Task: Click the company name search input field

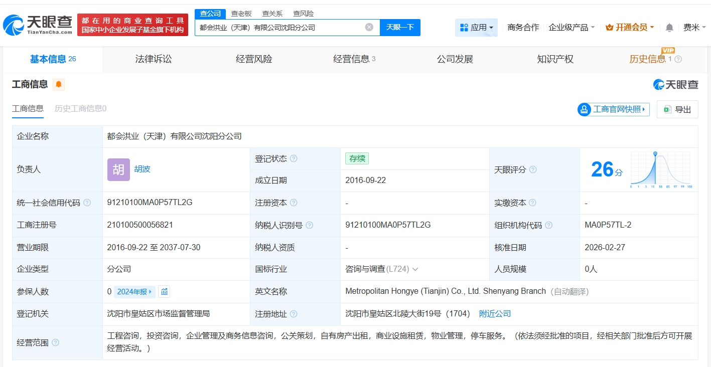Action: pyautogui.click(x=278, y=28)
